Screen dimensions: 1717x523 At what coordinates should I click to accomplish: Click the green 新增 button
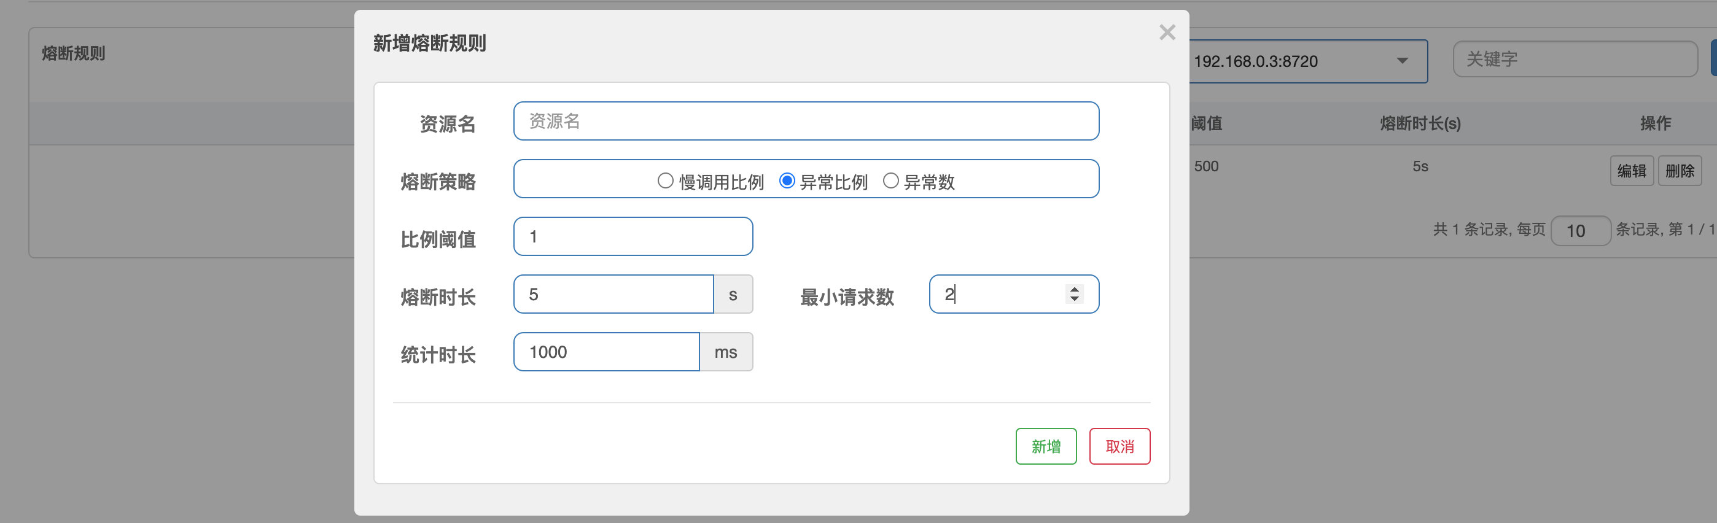[1045, 446]
